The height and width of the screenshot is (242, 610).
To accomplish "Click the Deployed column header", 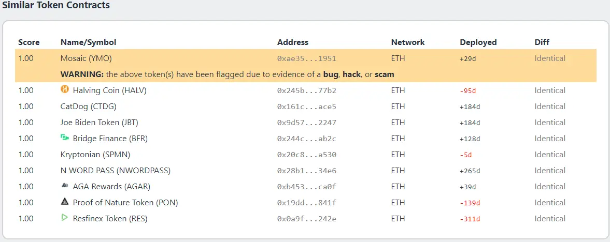I will [x=478, y=42].
